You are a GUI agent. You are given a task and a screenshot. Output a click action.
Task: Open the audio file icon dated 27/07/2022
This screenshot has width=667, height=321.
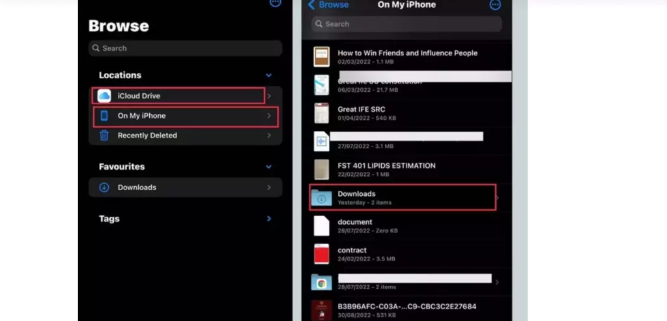322,141
